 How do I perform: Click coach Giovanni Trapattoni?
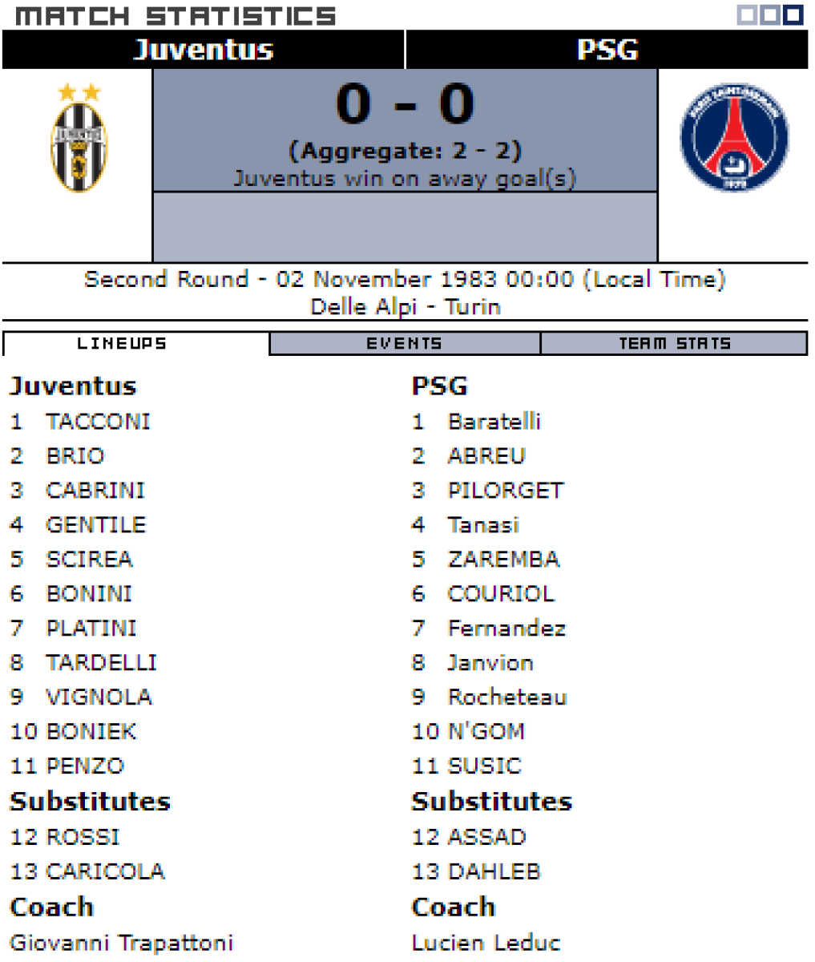(x=122, y=942)
